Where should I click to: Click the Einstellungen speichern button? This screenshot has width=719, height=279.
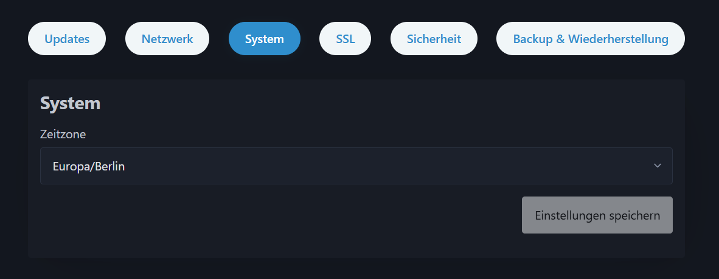tap(597, 215)
